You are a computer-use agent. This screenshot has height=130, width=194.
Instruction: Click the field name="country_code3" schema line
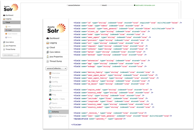[x=114, y=107]
